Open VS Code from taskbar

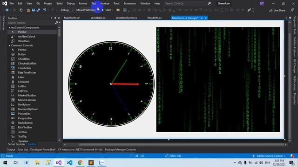pos(69,163)
